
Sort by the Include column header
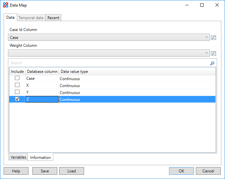[x=17, y=72]
